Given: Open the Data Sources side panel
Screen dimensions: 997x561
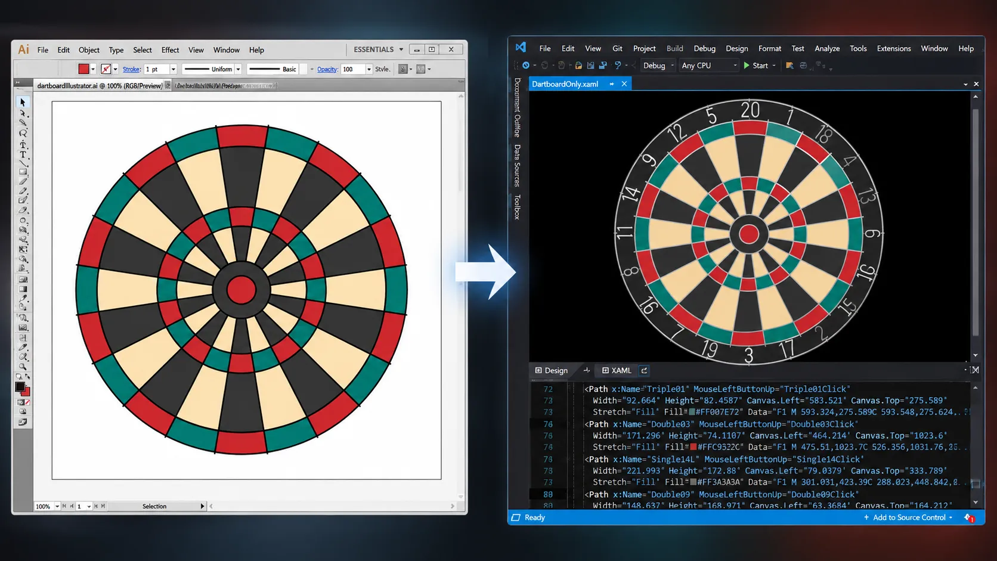Looking at the screenshot, I should coord(517,166).
